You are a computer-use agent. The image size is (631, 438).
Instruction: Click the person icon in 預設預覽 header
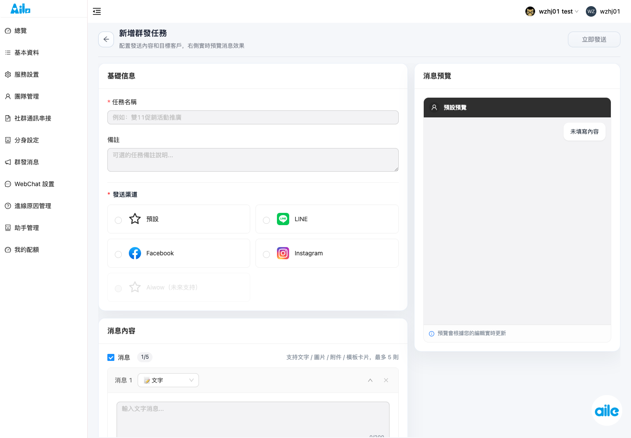point(434,107)
